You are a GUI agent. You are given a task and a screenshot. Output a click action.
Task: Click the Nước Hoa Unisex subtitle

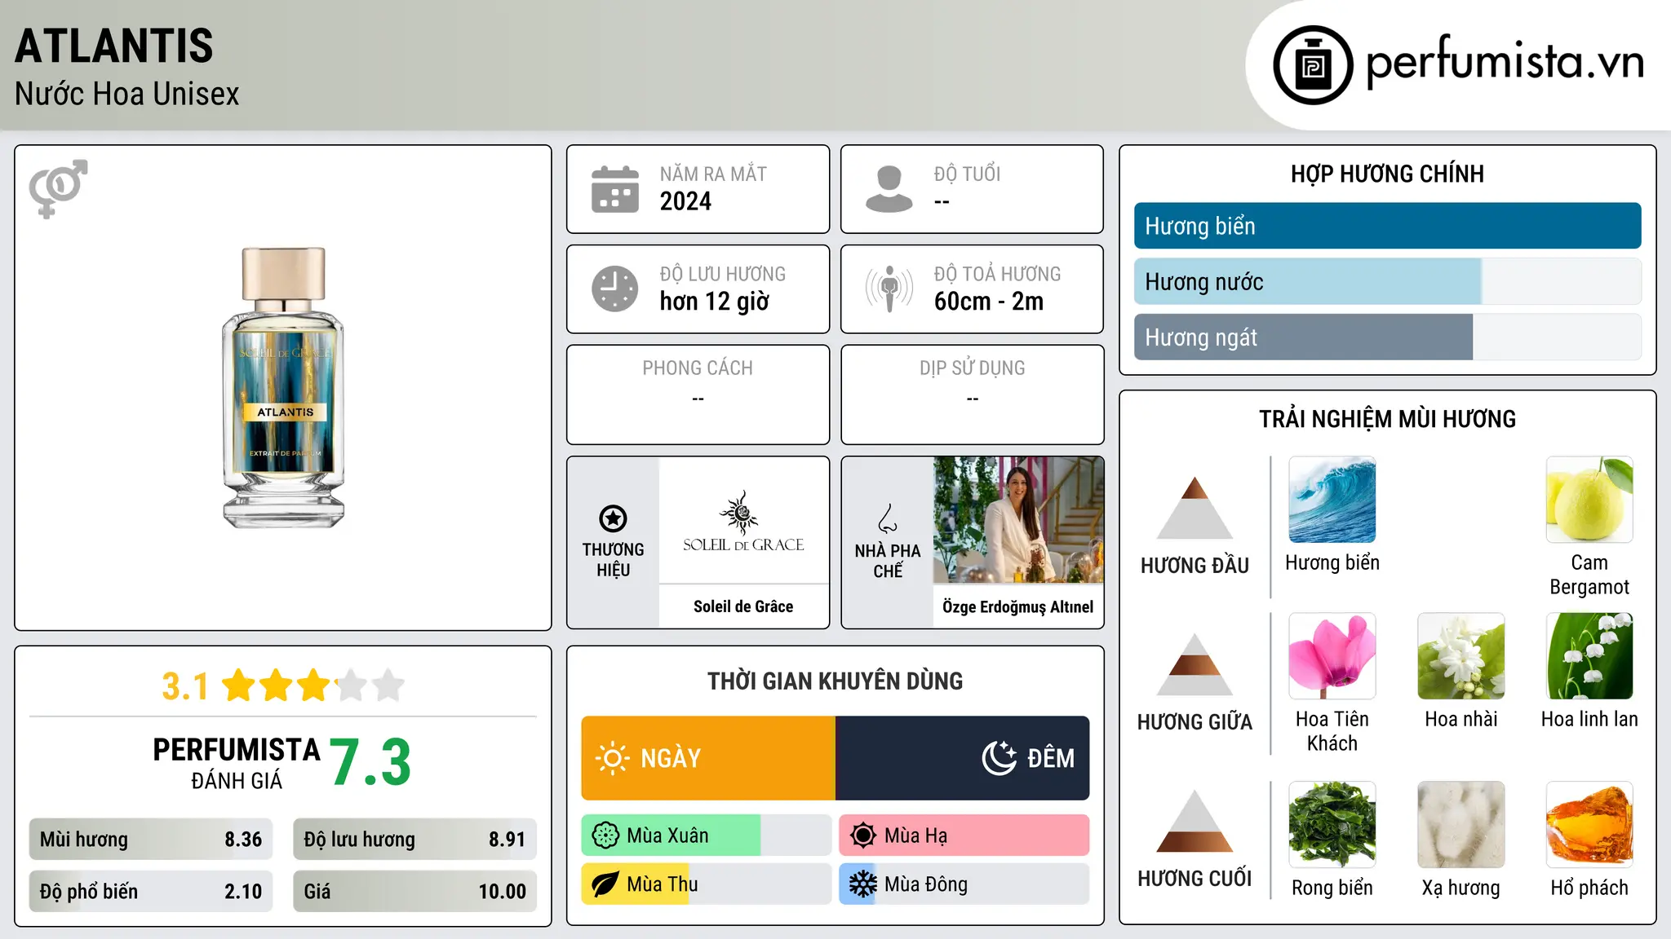[x=127, y=95]
